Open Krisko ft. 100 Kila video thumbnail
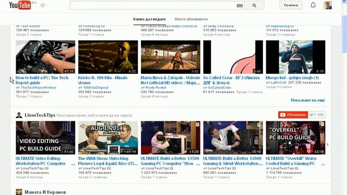 108,57
